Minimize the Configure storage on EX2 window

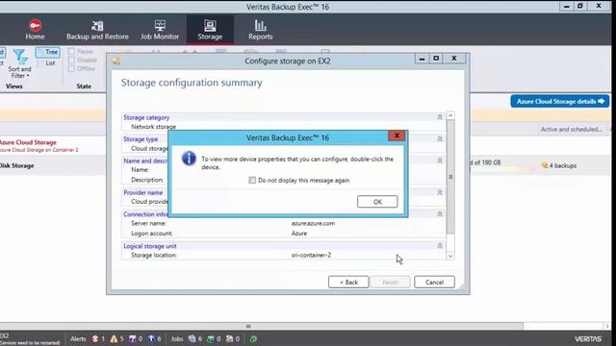coord(422,59)
